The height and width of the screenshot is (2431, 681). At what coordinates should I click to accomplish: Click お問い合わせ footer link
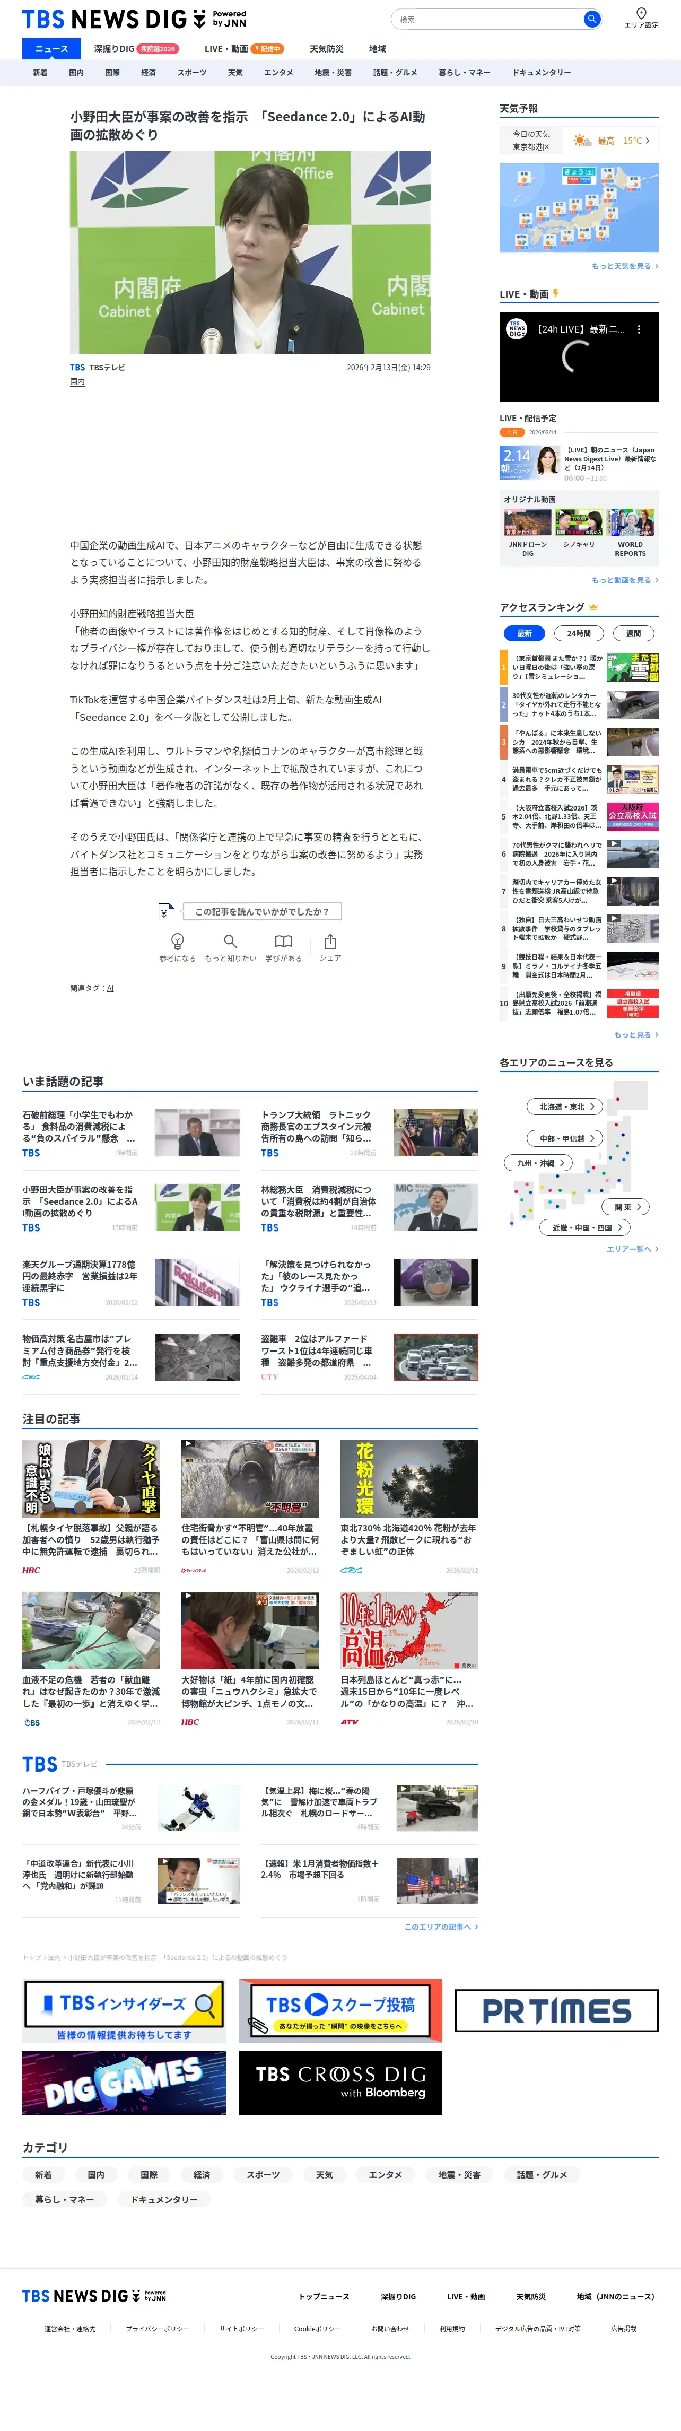coord(390,2328)
